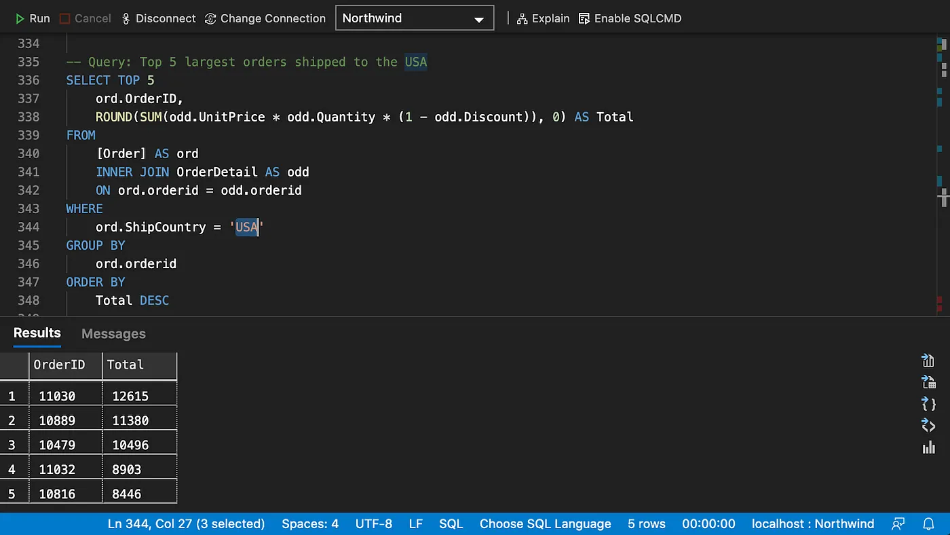This screenshot has width=950, height=535.
Task: Select cell with Total 12615
Action: pyautogui.click(x=140, y=396)
